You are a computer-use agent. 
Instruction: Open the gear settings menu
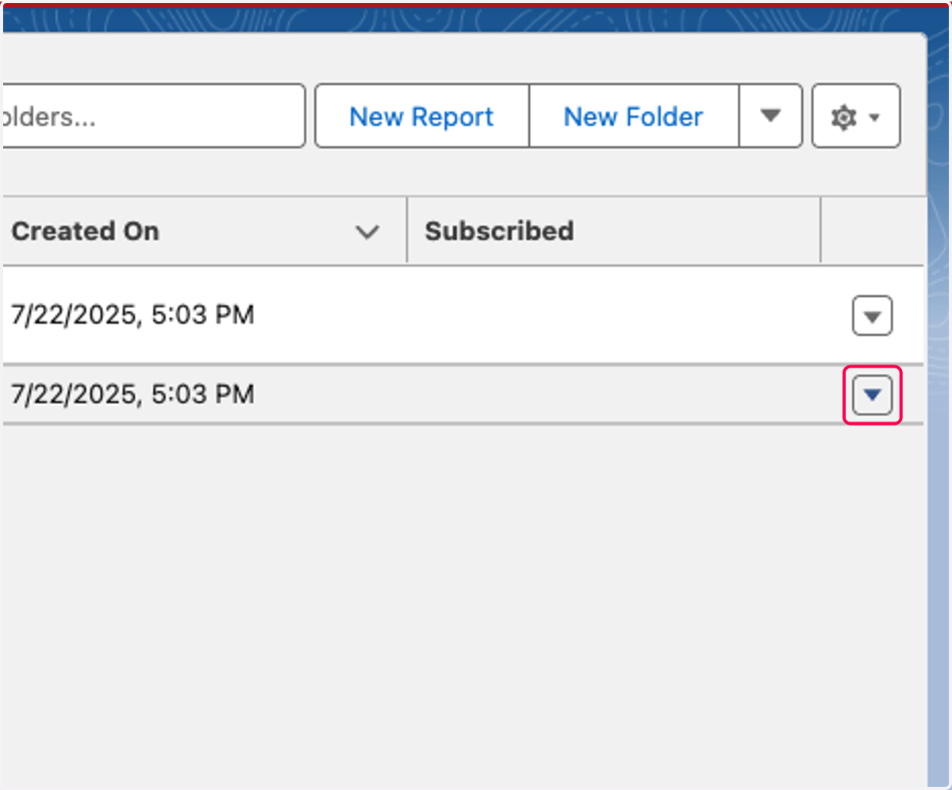click(x=856, y=117)
